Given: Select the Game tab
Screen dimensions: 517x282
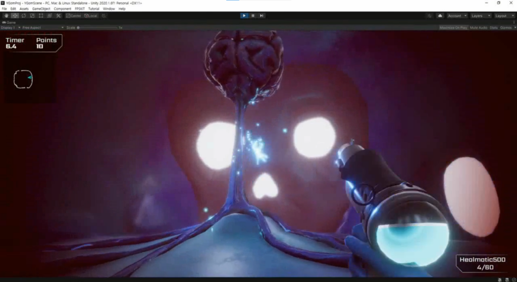Looking at the screenshot, I should coord(9,22).
